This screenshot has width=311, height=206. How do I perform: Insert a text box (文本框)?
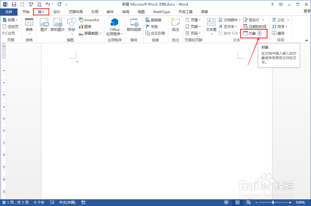211,27
